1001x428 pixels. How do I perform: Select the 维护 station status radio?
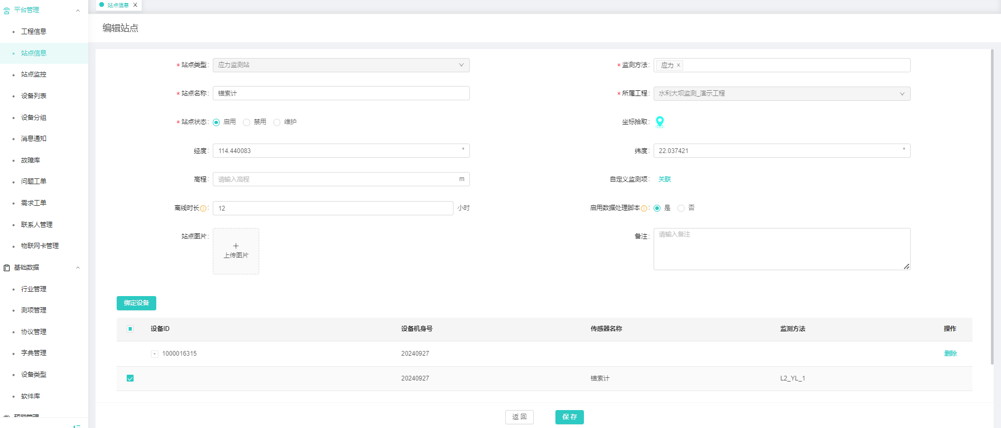tap(277, 122)
